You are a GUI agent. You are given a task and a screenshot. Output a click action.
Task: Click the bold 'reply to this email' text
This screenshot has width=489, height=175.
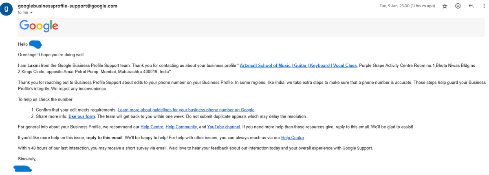pos(105,138)
